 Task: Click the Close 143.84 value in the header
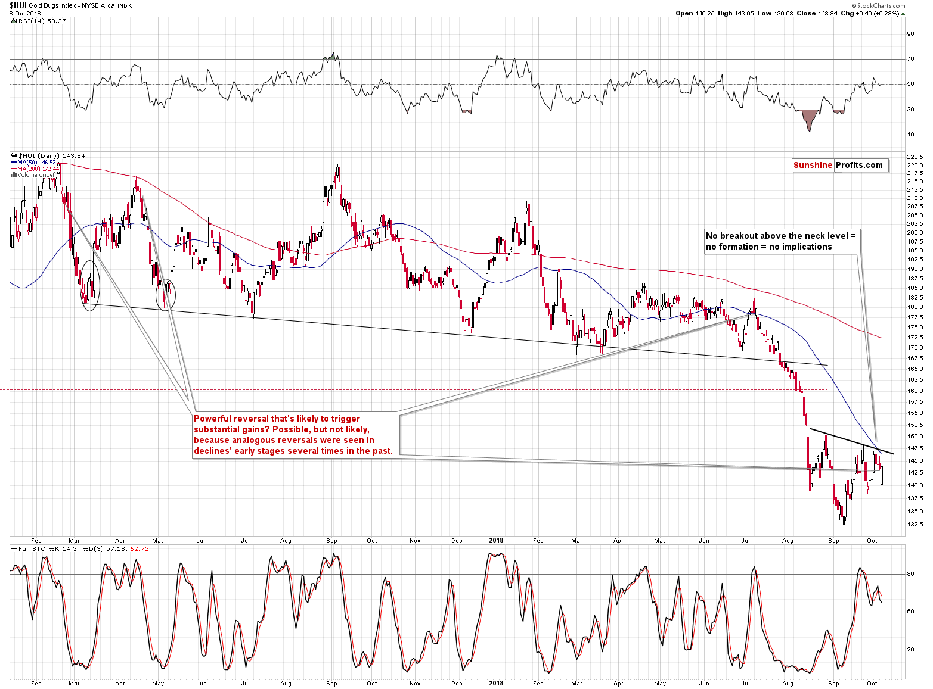point(817,13)
